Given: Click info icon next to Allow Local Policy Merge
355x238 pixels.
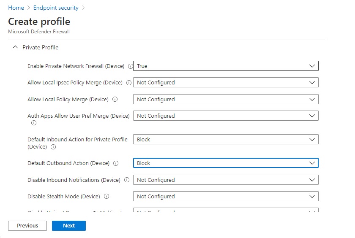Looking at the screenshot, I should (115, 100).
